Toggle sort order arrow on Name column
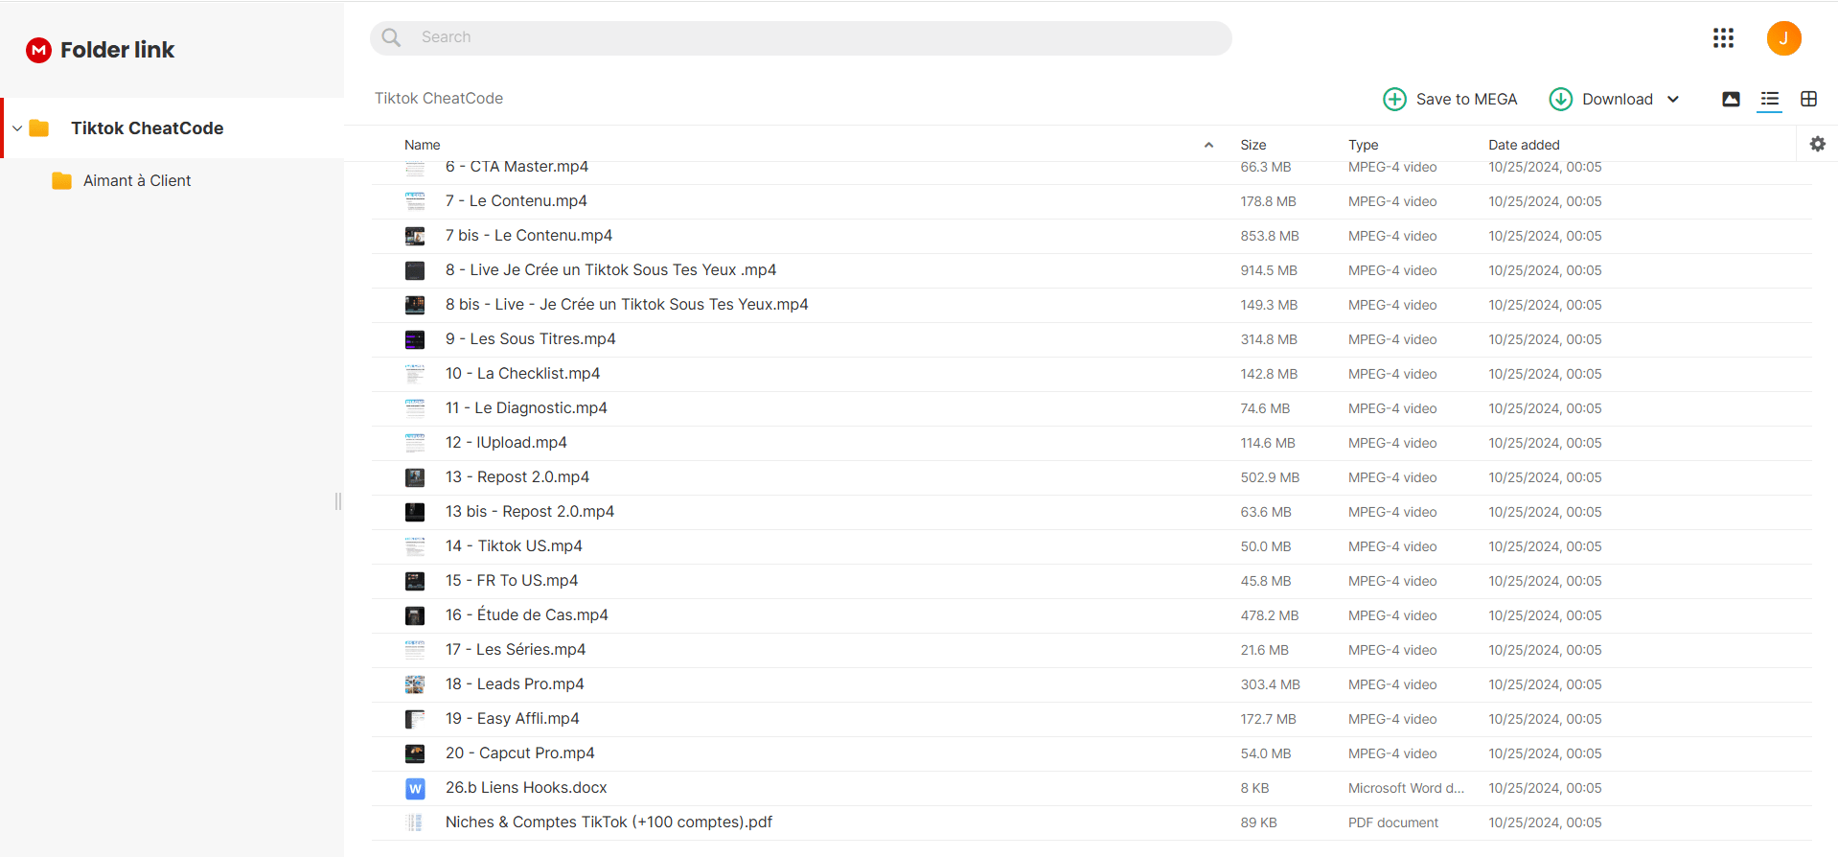This screenshot has width=1838, height=857. pos(1208,145)
